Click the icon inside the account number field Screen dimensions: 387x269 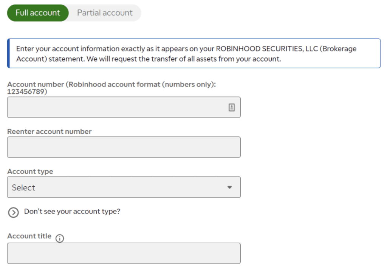[232, 107]
